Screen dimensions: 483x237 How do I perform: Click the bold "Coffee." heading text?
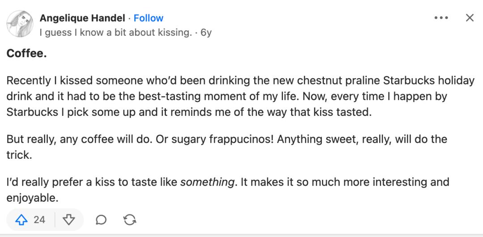[27, 54]
